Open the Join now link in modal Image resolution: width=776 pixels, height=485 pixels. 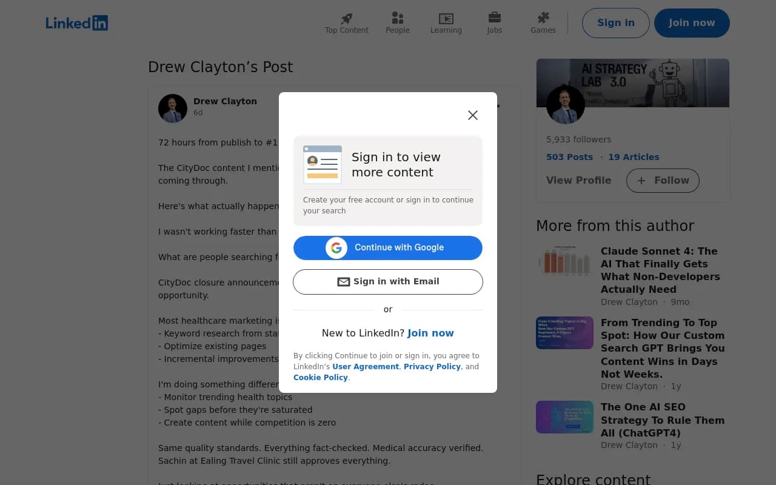(430, 333)
